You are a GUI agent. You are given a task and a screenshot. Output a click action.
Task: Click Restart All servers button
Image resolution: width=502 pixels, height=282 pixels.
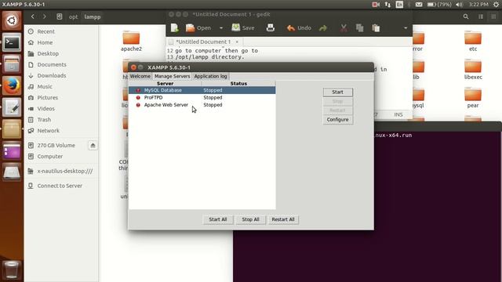pyautogui.click(x=283, y=219)
